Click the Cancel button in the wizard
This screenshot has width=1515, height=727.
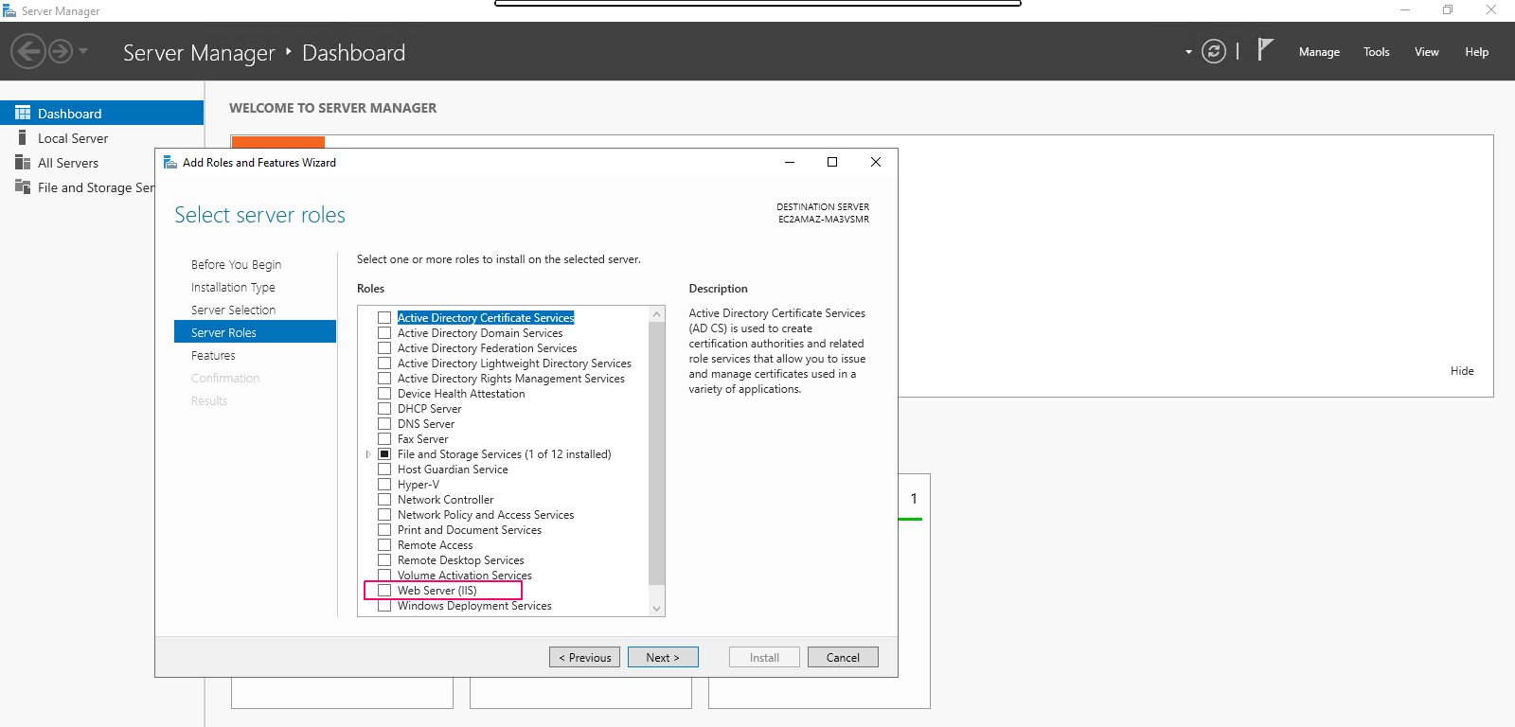point(843,657)
